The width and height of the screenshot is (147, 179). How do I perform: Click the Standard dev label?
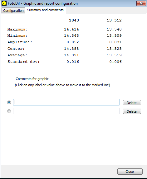[x=24, y=62]
